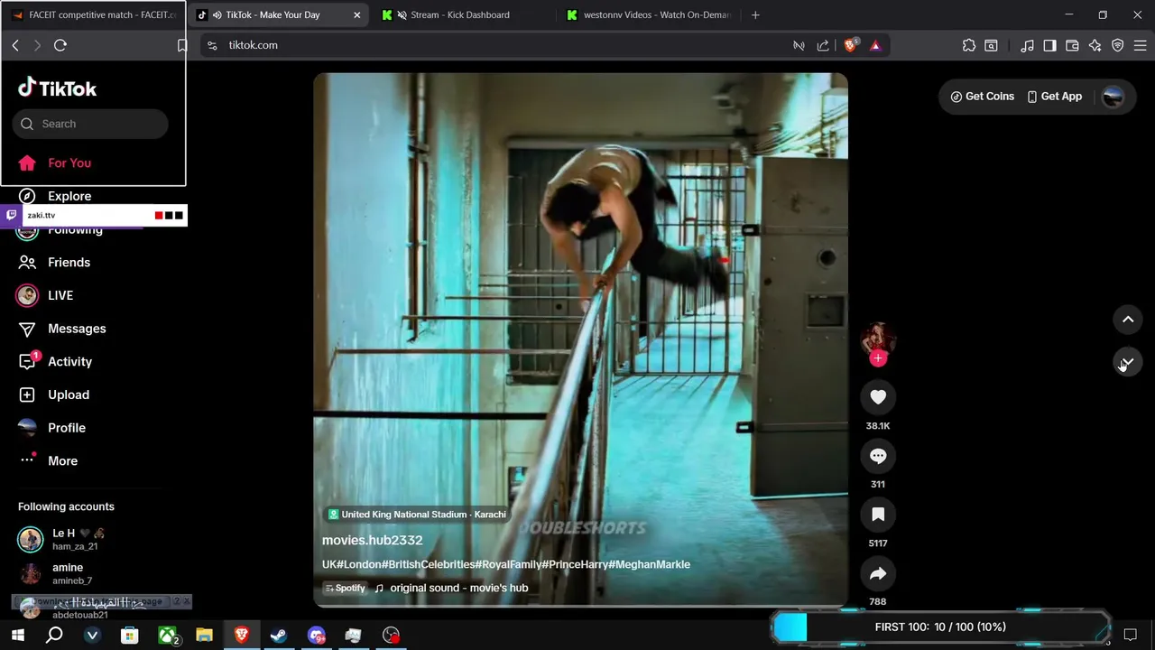Save video with the bookmark icon

pos(878,515)
